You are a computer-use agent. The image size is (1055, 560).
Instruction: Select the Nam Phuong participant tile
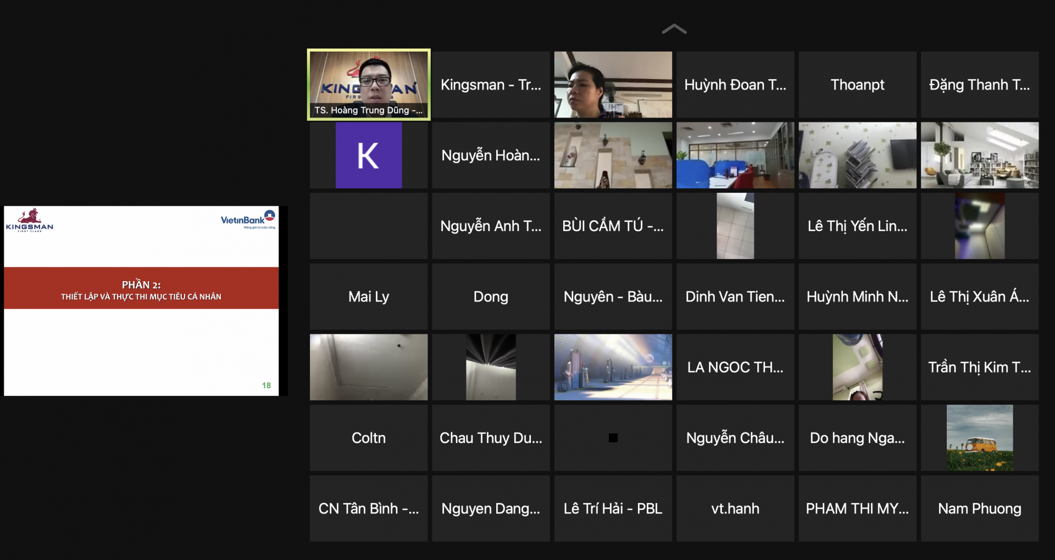[x=979, y=508]
